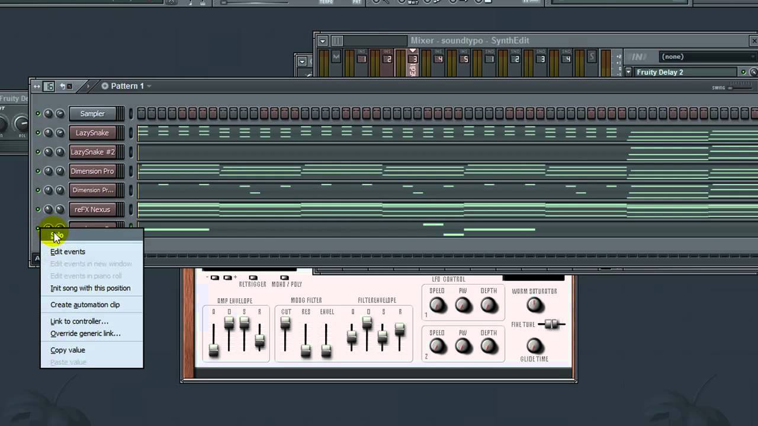Viewport: 758px width, 426px height.
Task: Open the LazySnake channel button
Action: click(x=92, y=133)
